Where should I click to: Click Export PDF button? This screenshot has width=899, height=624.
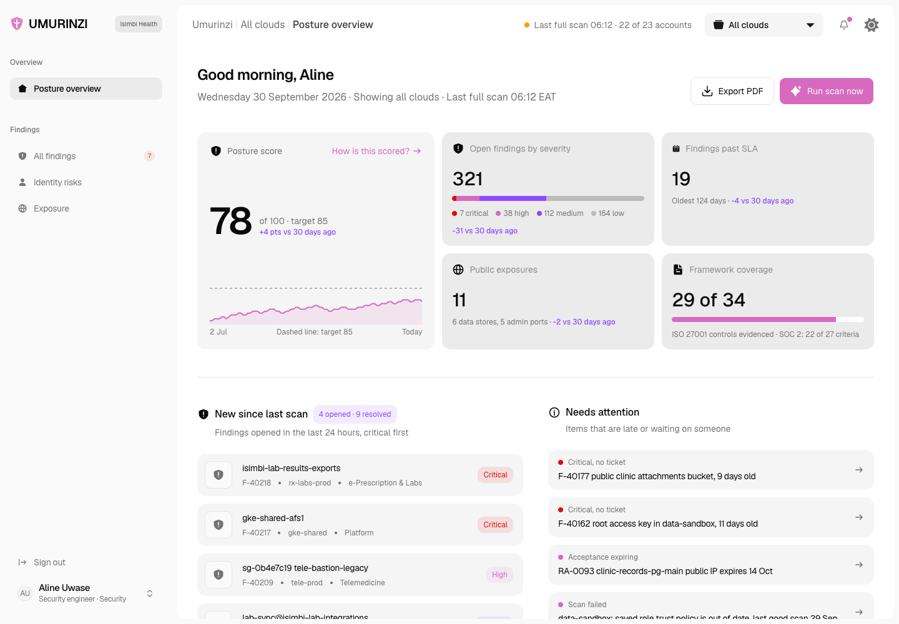(732, 91)
